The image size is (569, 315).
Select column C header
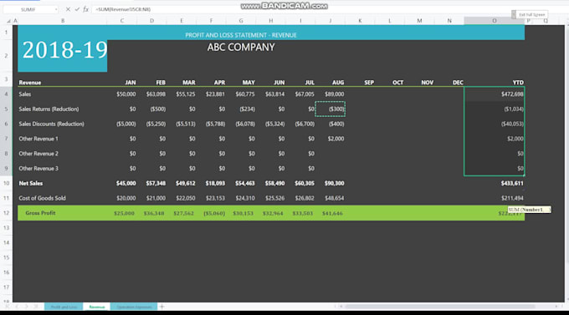pyautogui.click(x=122, y=21)
